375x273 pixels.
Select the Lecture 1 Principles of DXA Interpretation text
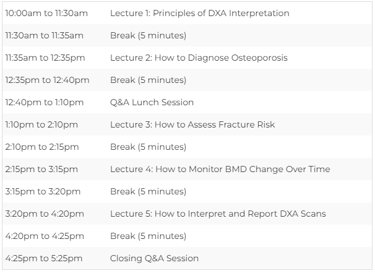tap(200, 13)
